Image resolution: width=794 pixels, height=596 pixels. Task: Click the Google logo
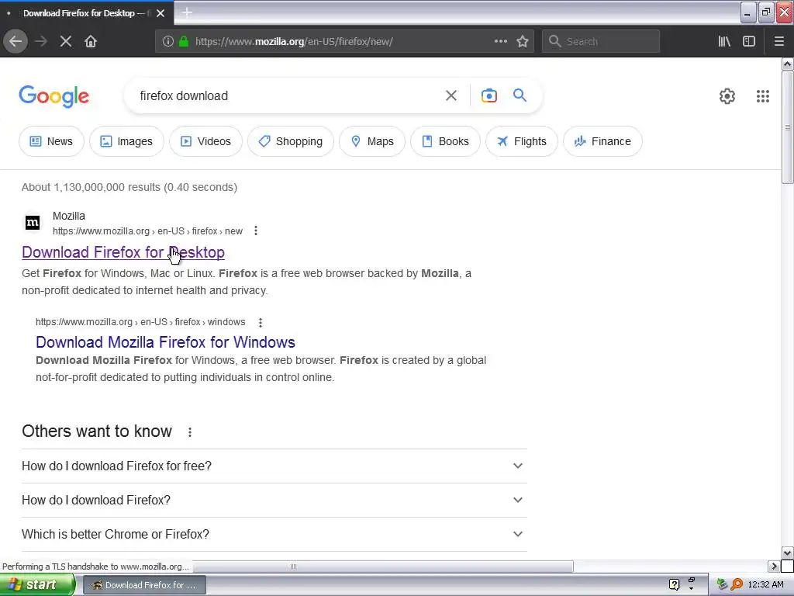pyautogui.click(x=54, y=96)
